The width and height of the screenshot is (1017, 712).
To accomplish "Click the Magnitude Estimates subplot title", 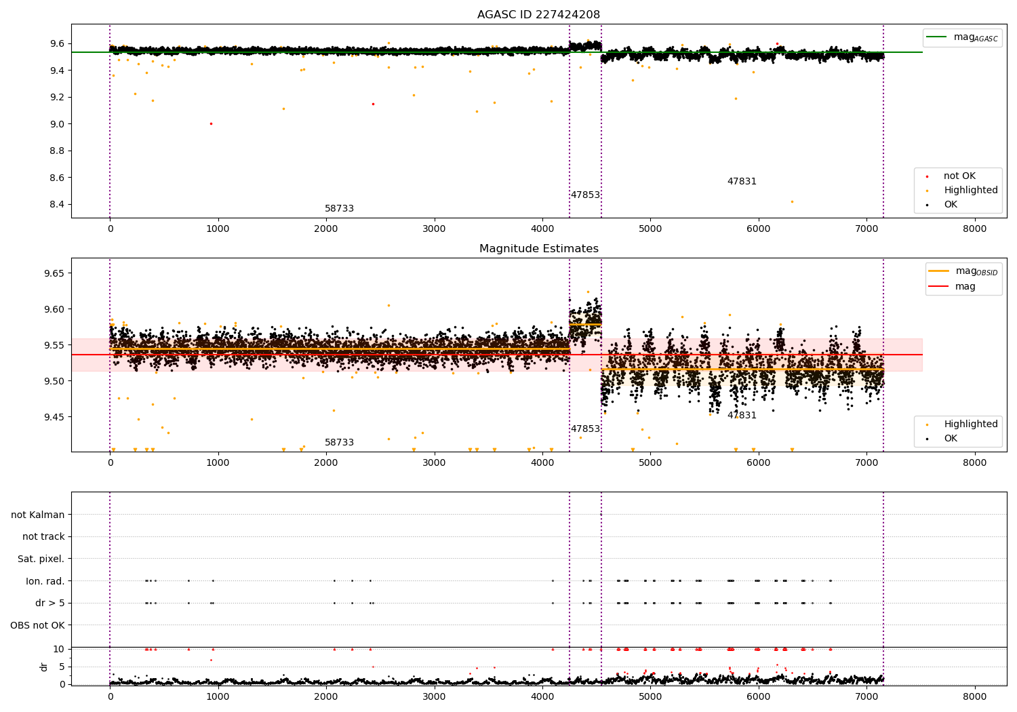I will [538, 249].
